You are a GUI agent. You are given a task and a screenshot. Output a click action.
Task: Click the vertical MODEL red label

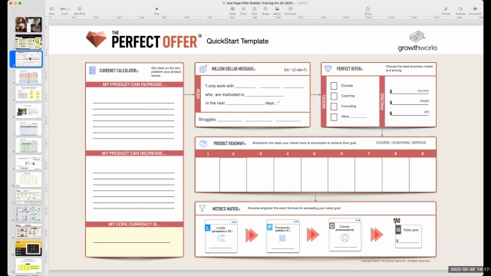click(324, 101)
